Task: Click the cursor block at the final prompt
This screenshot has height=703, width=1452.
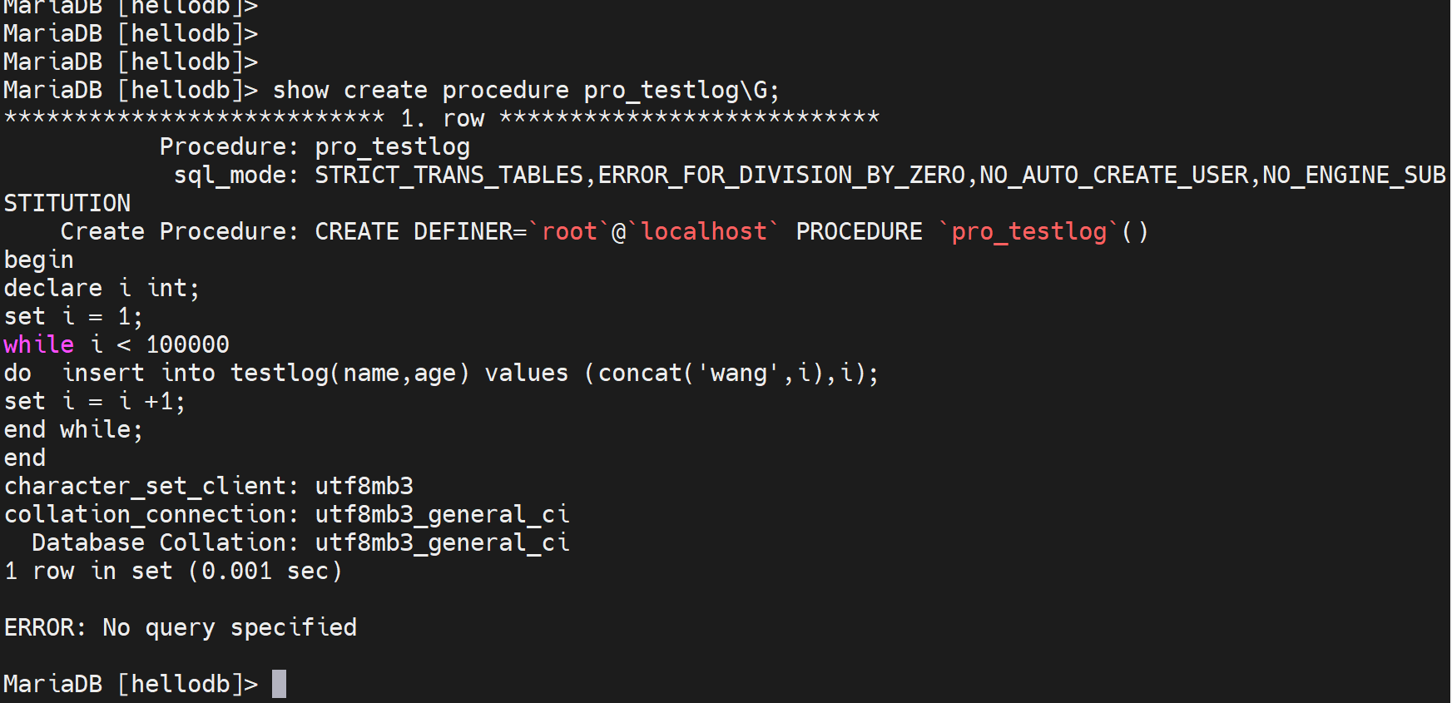Action: point(279,684)
